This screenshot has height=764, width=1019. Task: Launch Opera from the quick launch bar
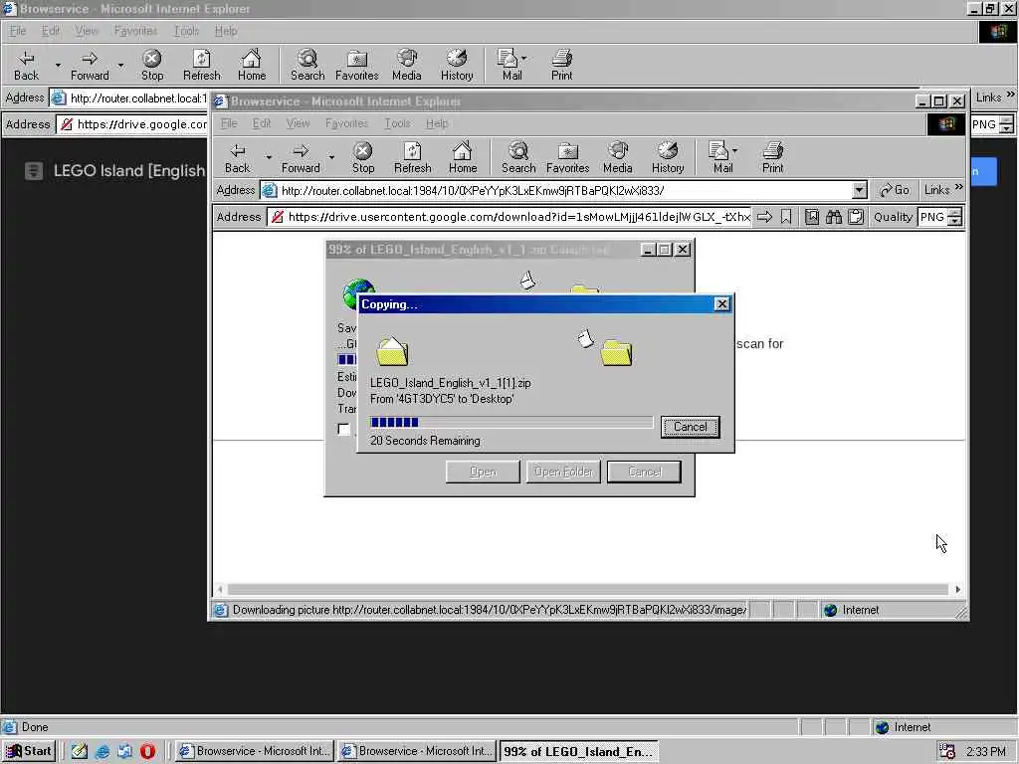point(147,751)
